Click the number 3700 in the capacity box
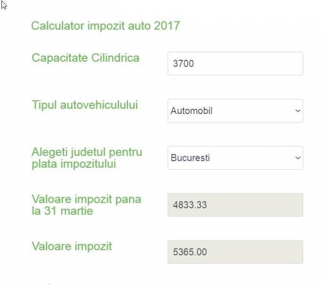Screen dimensions: 323x285 183,64
